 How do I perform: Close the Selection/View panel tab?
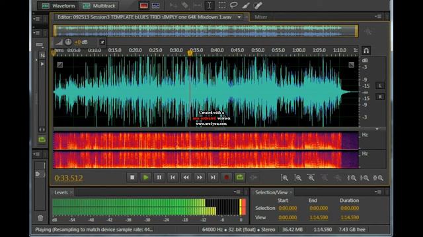point(291,192)
